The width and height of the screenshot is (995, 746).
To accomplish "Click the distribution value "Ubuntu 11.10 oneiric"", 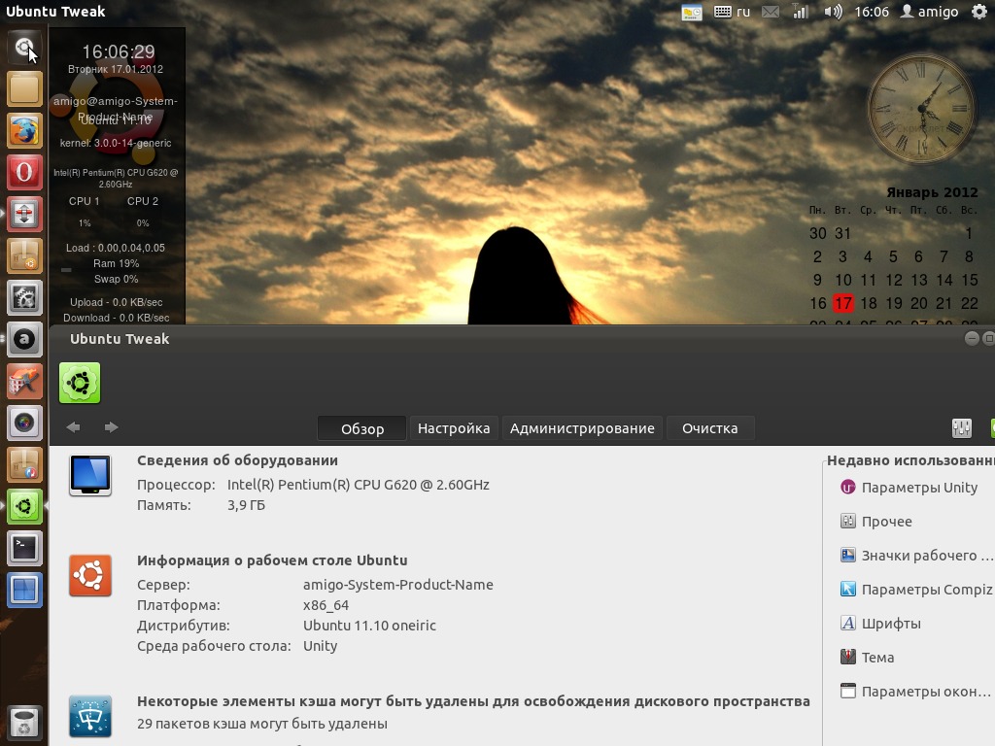I will tap(369, 626).
